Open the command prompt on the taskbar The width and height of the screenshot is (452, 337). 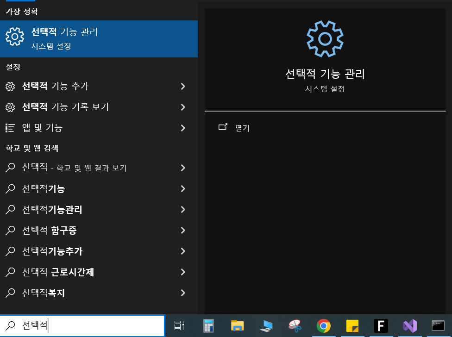click(x=438, y=326)
